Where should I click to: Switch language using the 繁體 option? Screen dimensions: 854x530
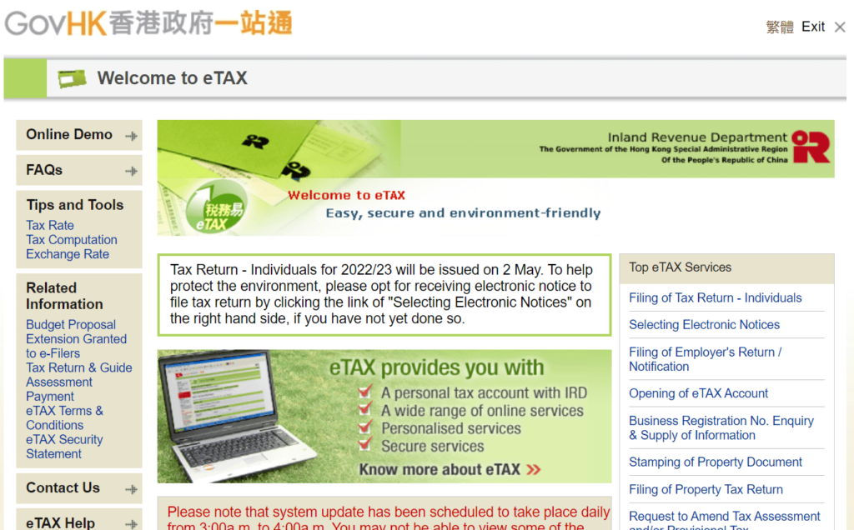(779, 26)
